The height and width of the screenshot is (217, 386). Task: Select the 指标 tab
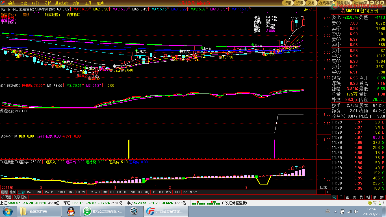point(4,192)
